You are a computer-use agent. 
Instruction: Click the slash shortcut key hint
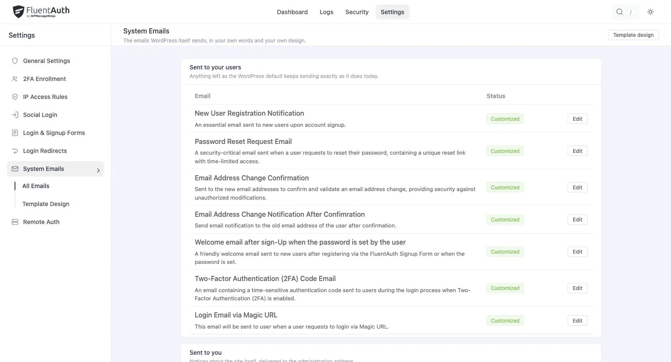[630, 12]
